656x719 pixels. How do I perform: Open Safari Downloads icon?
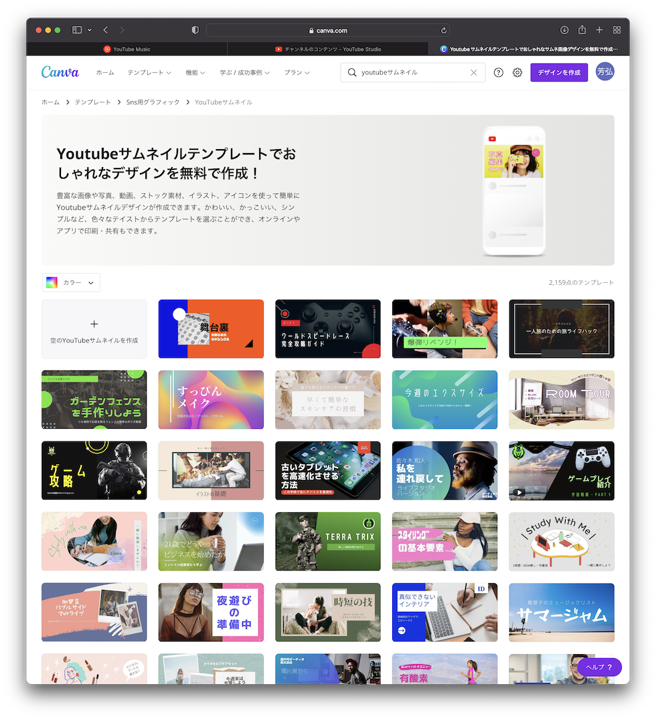point(564,29)
